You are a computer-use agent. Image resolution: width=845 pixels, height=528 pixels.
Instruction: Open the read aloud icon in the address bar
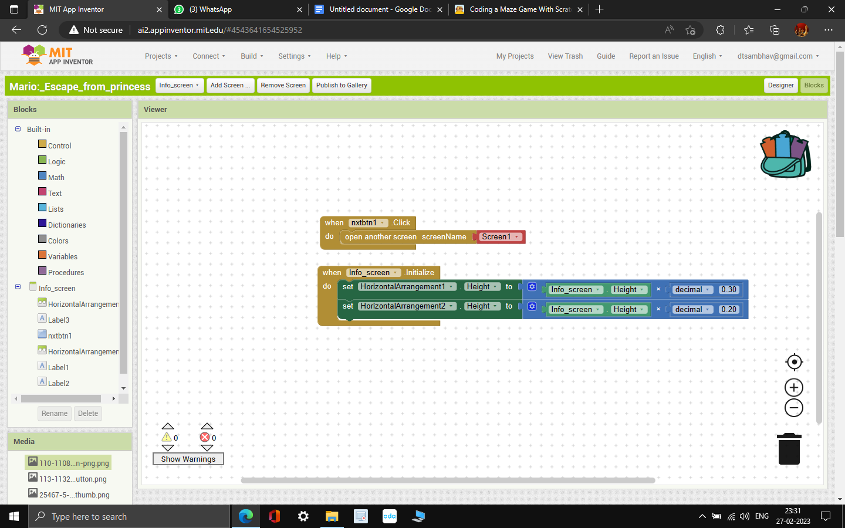pyautogui.click(x=669, y=30)
